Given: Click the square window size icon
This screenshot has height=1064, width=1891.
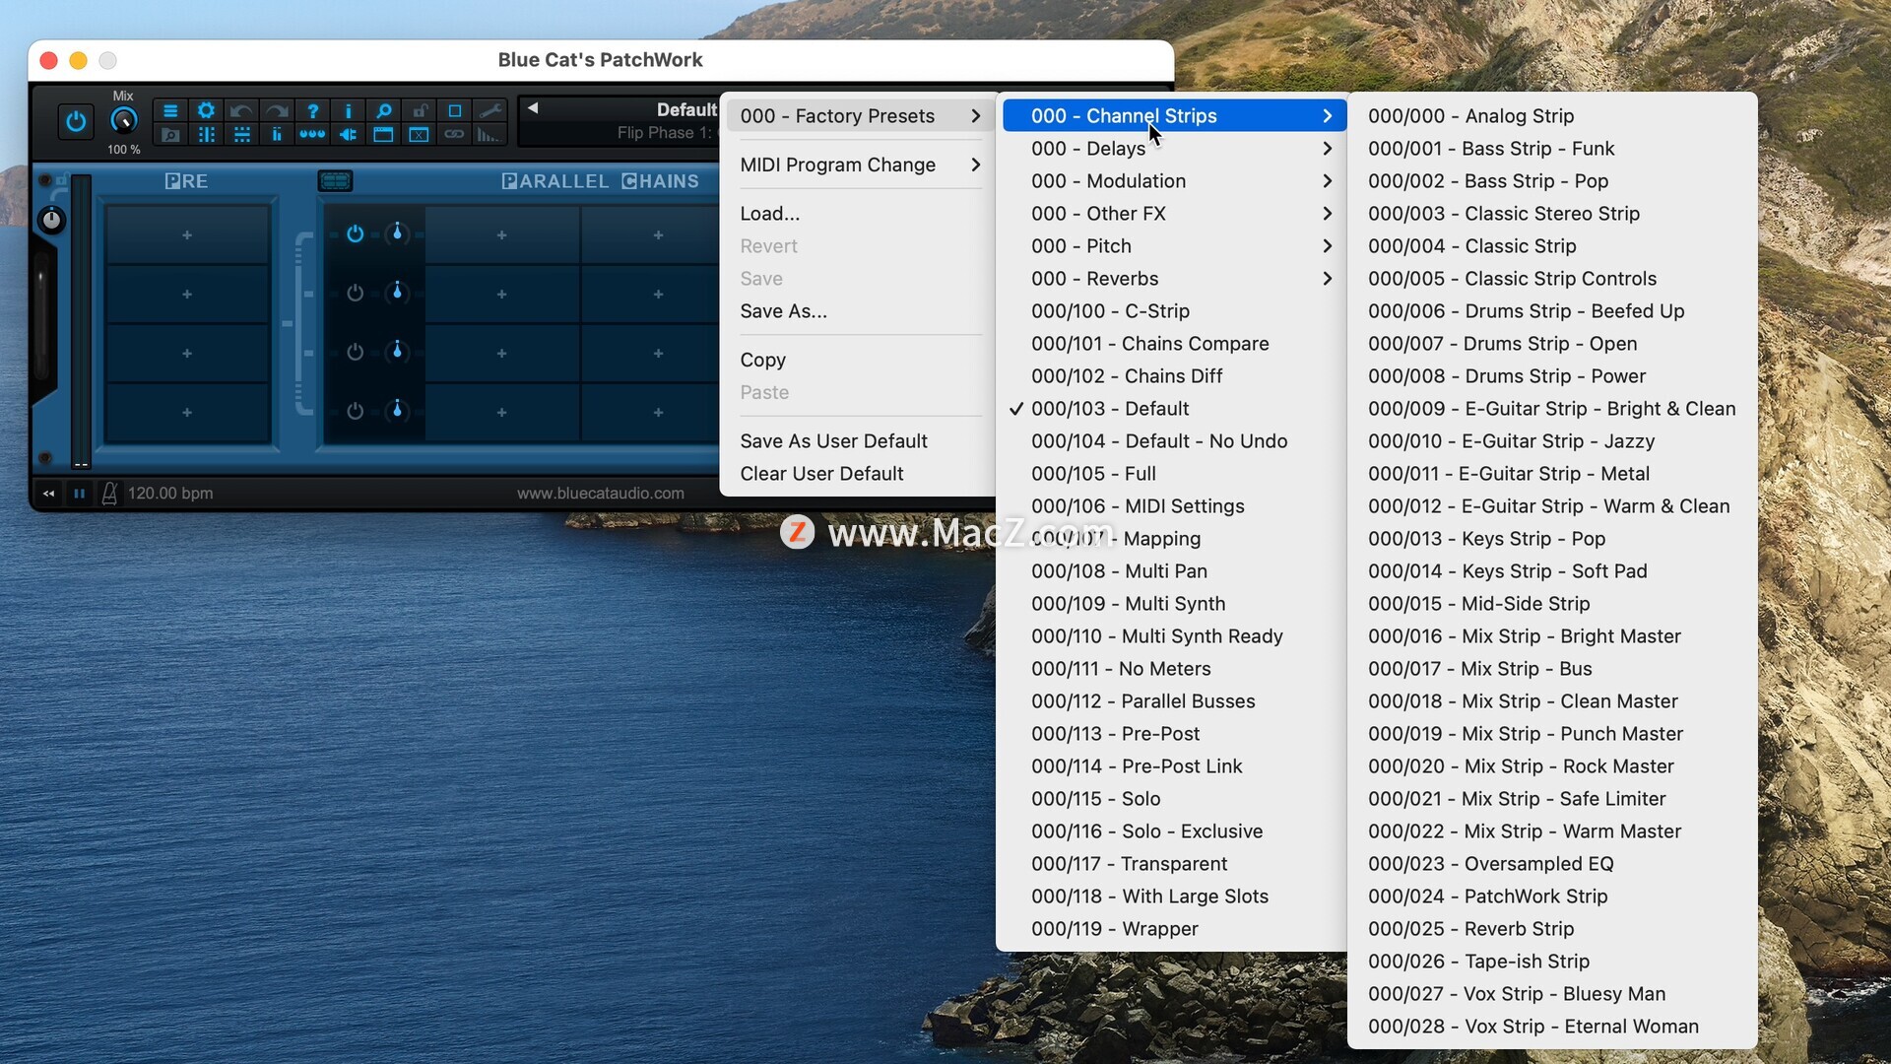Looking at the screenshot, I should [454, 110].
